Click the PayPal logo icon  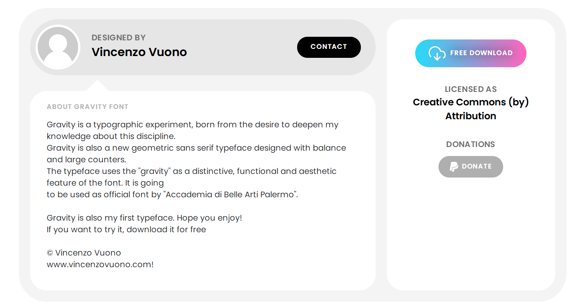(x=454, y=167)
